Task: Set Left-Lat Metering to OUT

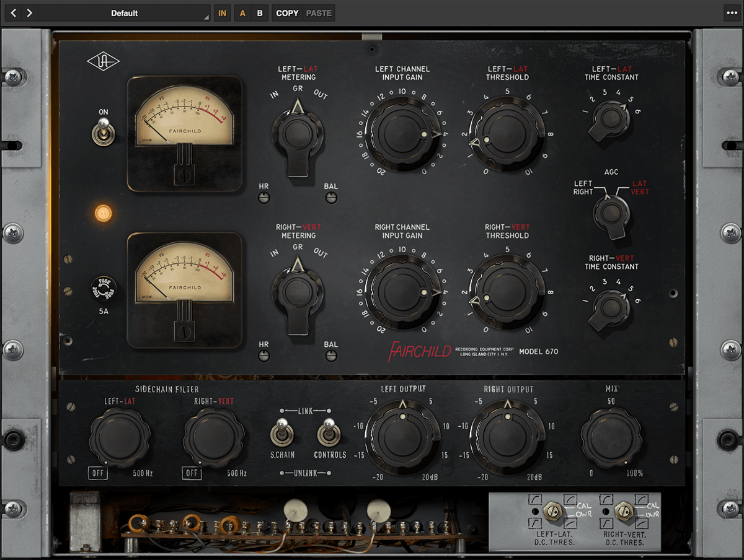Action: (x=321, y=95)
